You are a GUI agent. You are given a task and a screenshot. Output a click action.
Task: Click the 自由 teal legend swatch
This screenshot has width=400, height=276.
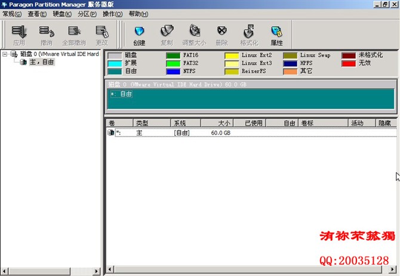click(x=115, y=72)
